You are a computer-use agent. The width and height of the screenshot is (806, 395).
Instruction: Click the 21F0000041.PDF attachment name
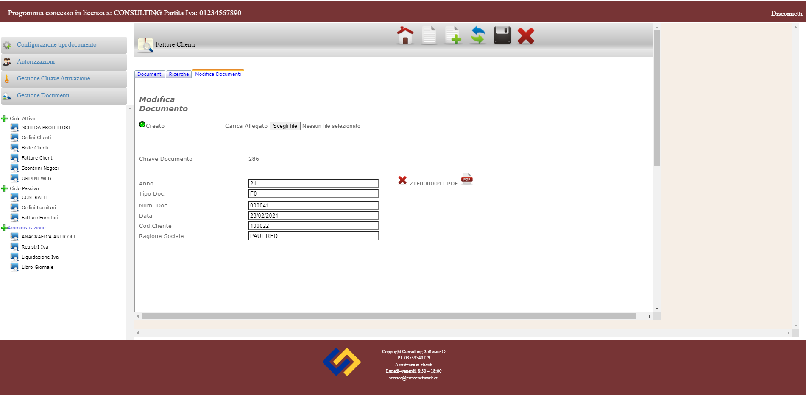(433, 184)
